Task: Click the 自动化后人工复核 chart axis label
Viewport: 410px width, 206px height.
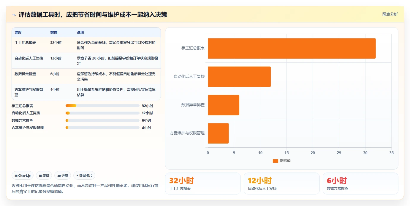Action: (x=189, y=76)
